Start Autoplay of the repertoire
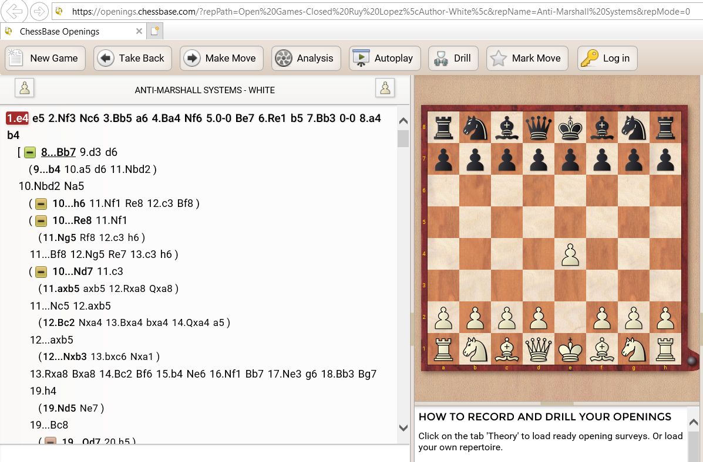The height and width of the screenshot is (462, 703). (384, 58)
